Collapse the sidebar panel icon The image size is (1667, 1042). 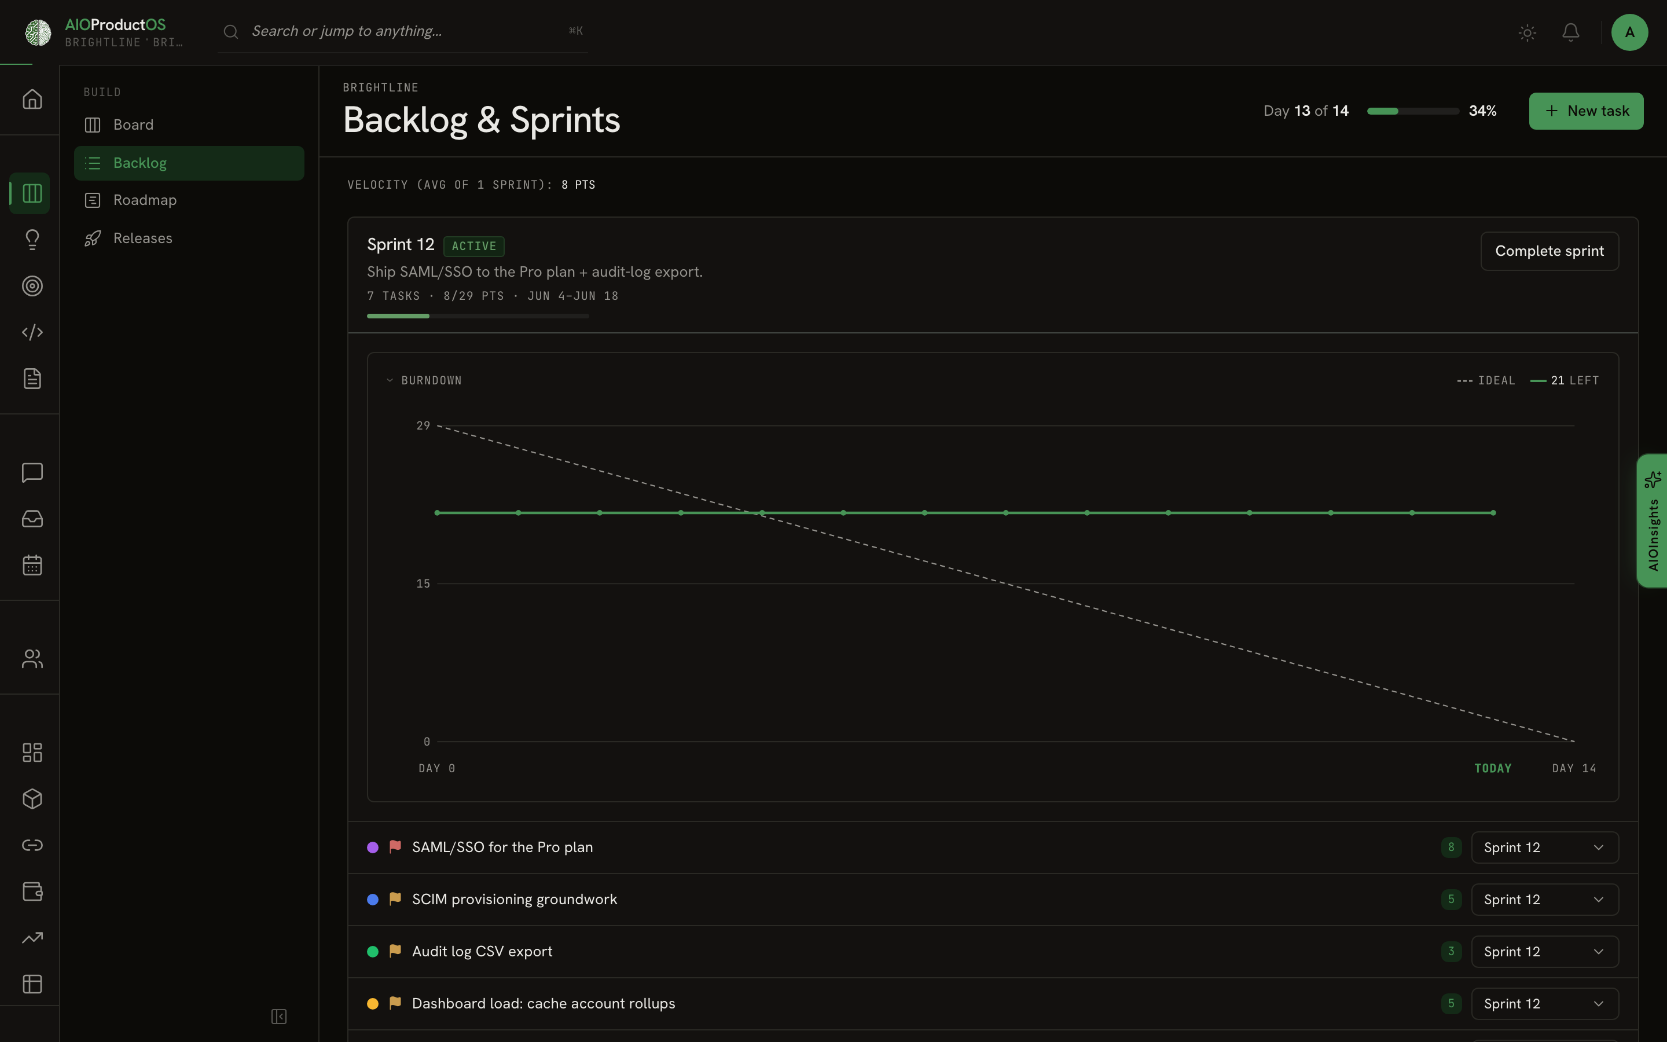pyautogui.click(x=278, y=1017)
